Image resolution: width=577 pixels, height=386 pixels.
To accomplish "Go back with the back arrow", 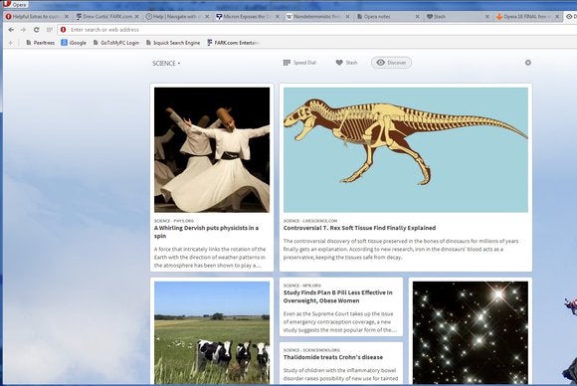I will tap(11, 30).
